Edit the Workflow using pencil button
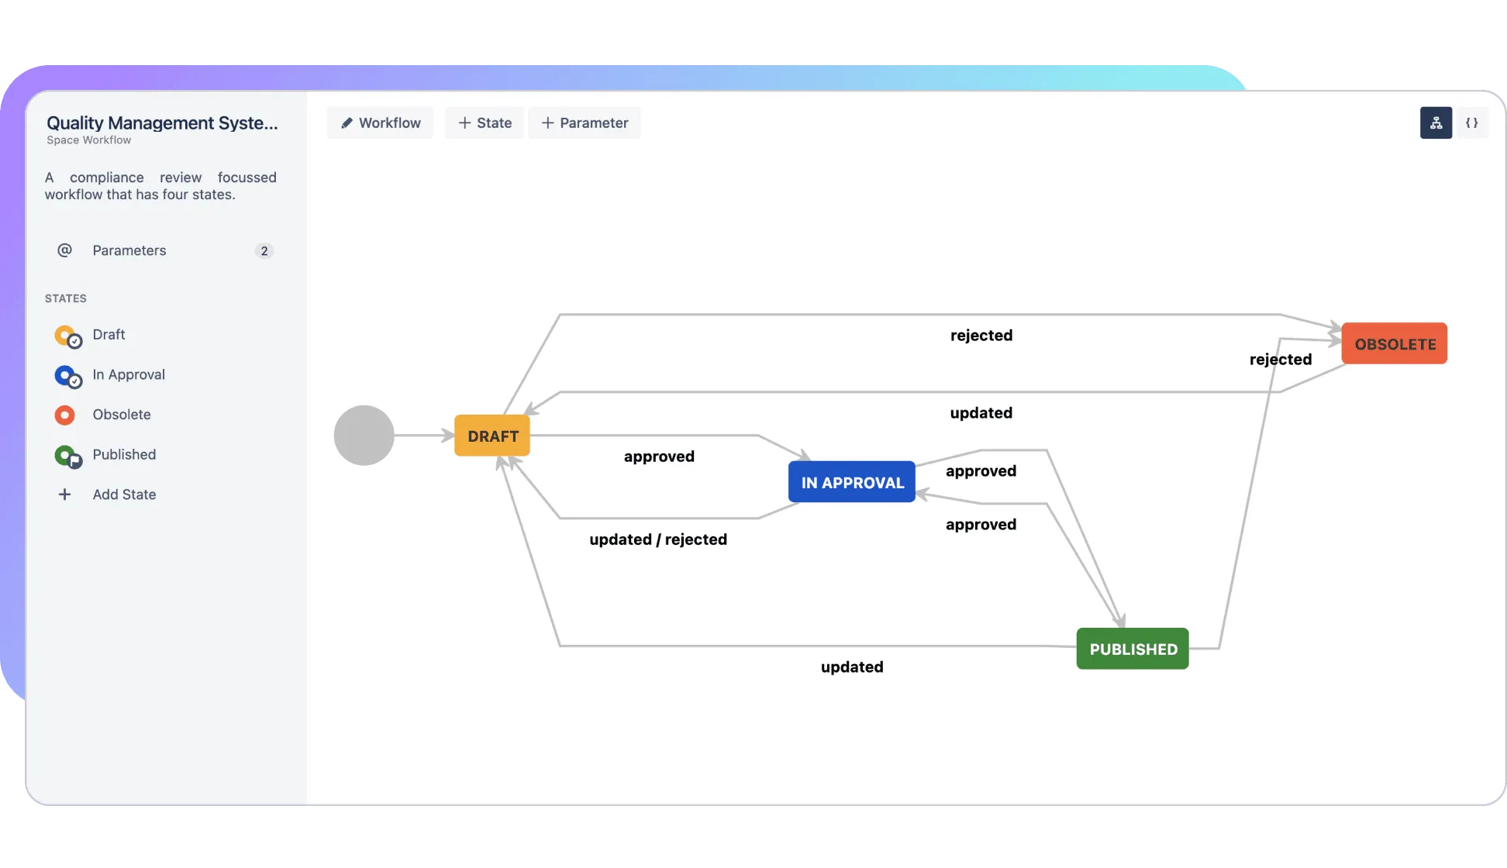1507x868 pixels. point(380,122)
